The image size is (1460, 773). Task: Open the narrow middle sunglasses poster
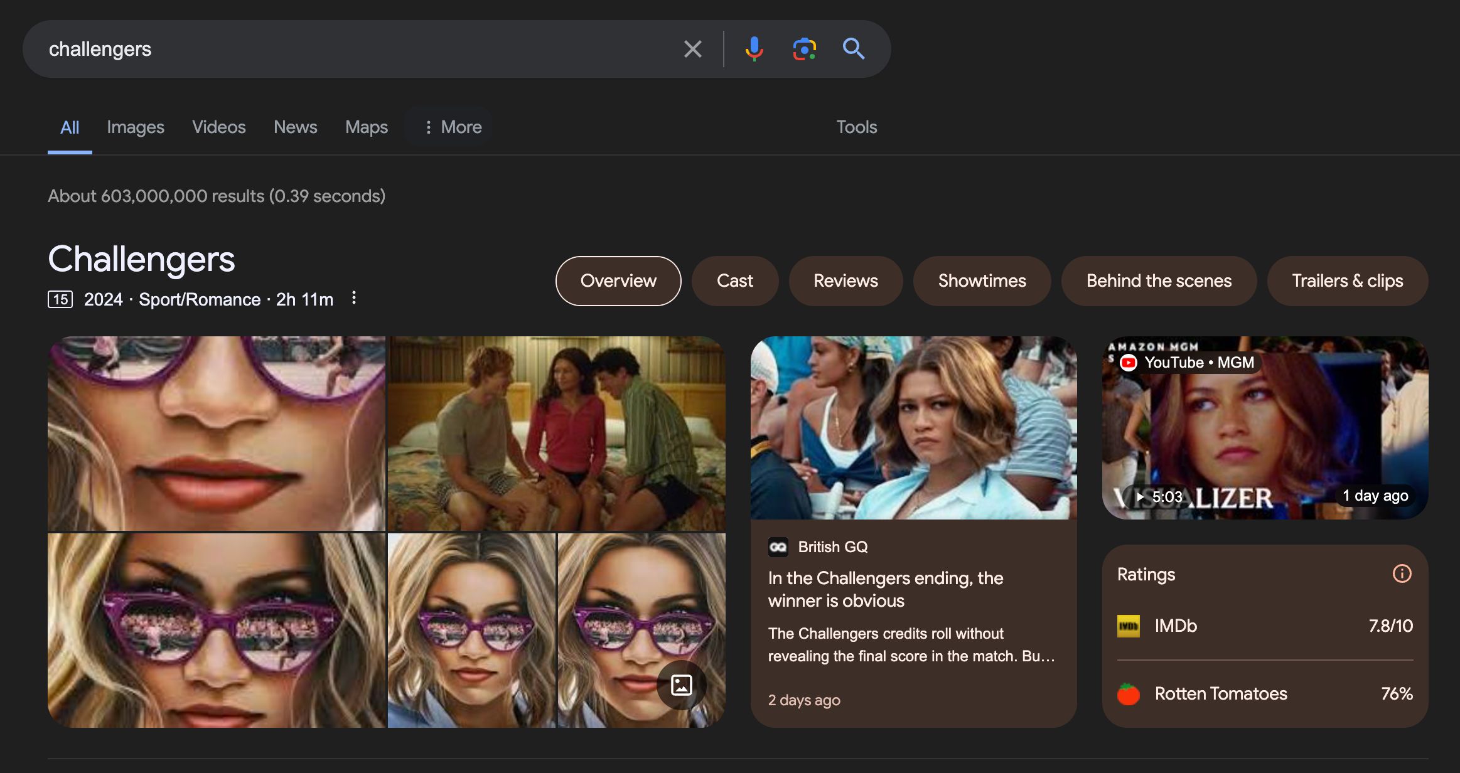(x=471, y=631)
